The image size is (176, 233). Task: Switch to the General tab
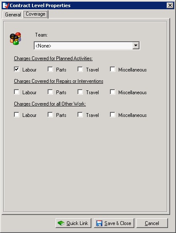click(13, 15)
